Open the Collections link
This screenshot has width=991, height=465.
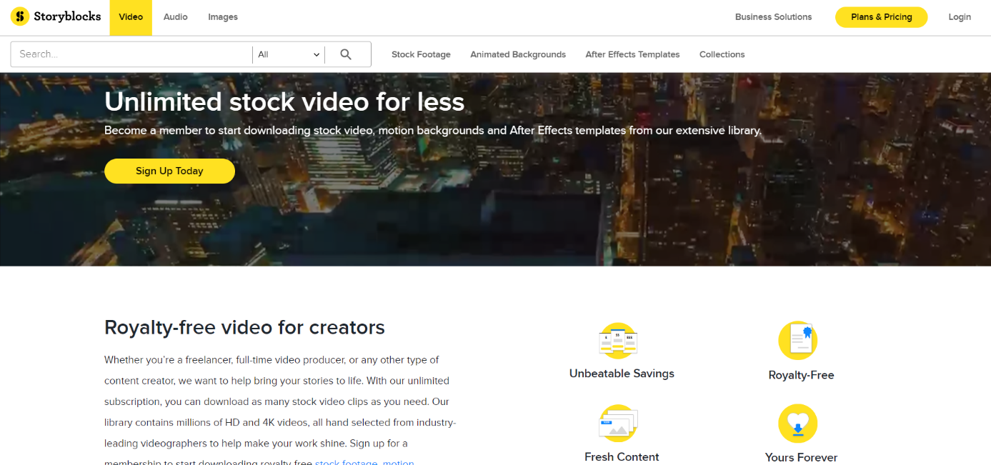(x=722, y=54)
